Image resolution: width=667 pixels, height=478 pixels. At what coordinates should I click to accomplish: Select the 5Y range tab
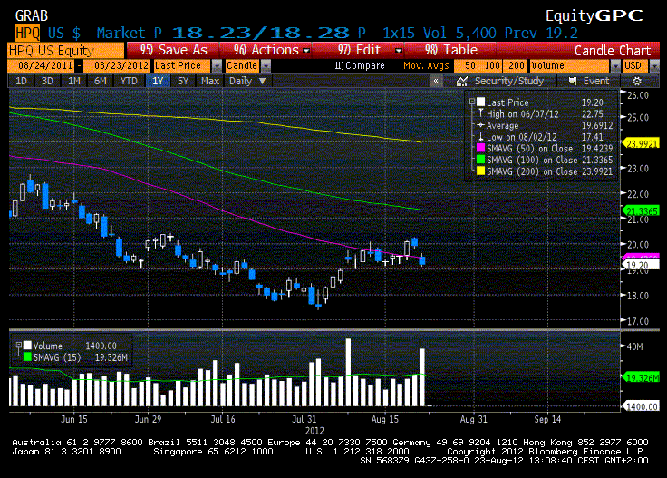[x=183, y=81]
